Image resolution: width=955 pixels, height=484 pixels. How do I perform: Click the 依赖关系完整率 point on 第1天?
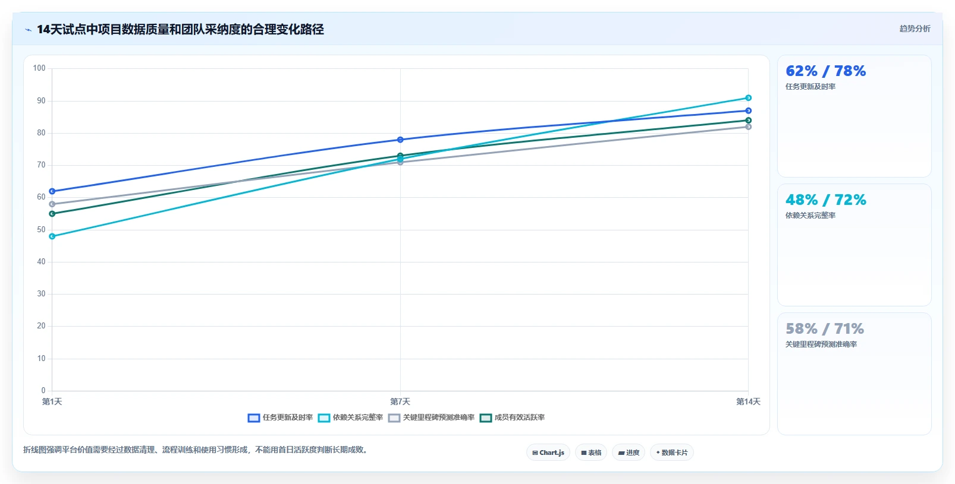click(52, 236)
